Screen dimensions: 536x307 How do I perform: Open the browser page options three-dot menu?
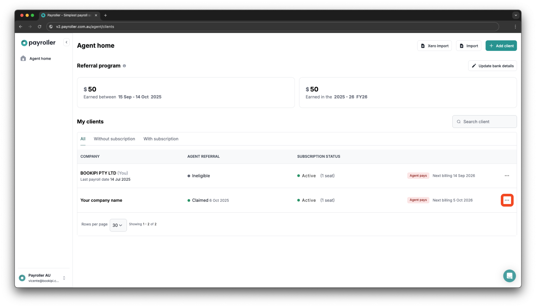(515, 27)
